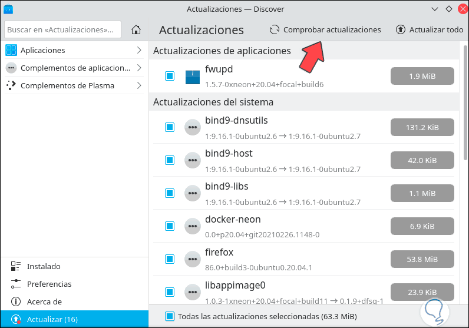Viewport: 469px width, 328px height.
Task: Uncheck the firefox update checkbox
Action: [170, 259]
